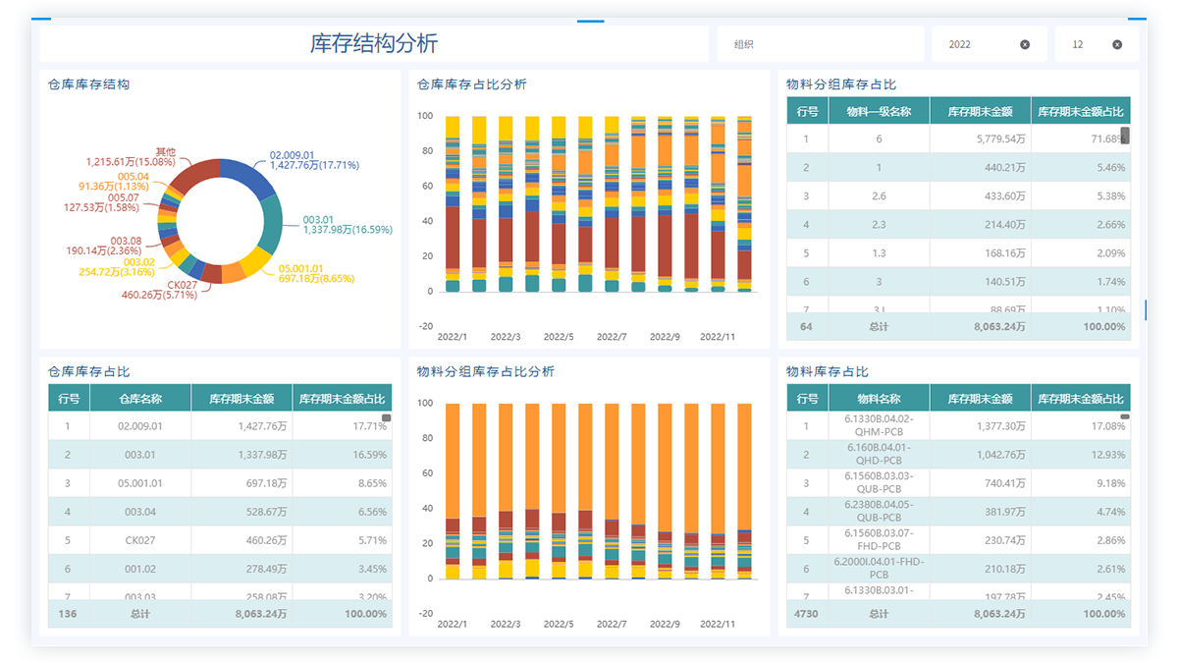Clear the 2022 year filter

pos(1025,45)
